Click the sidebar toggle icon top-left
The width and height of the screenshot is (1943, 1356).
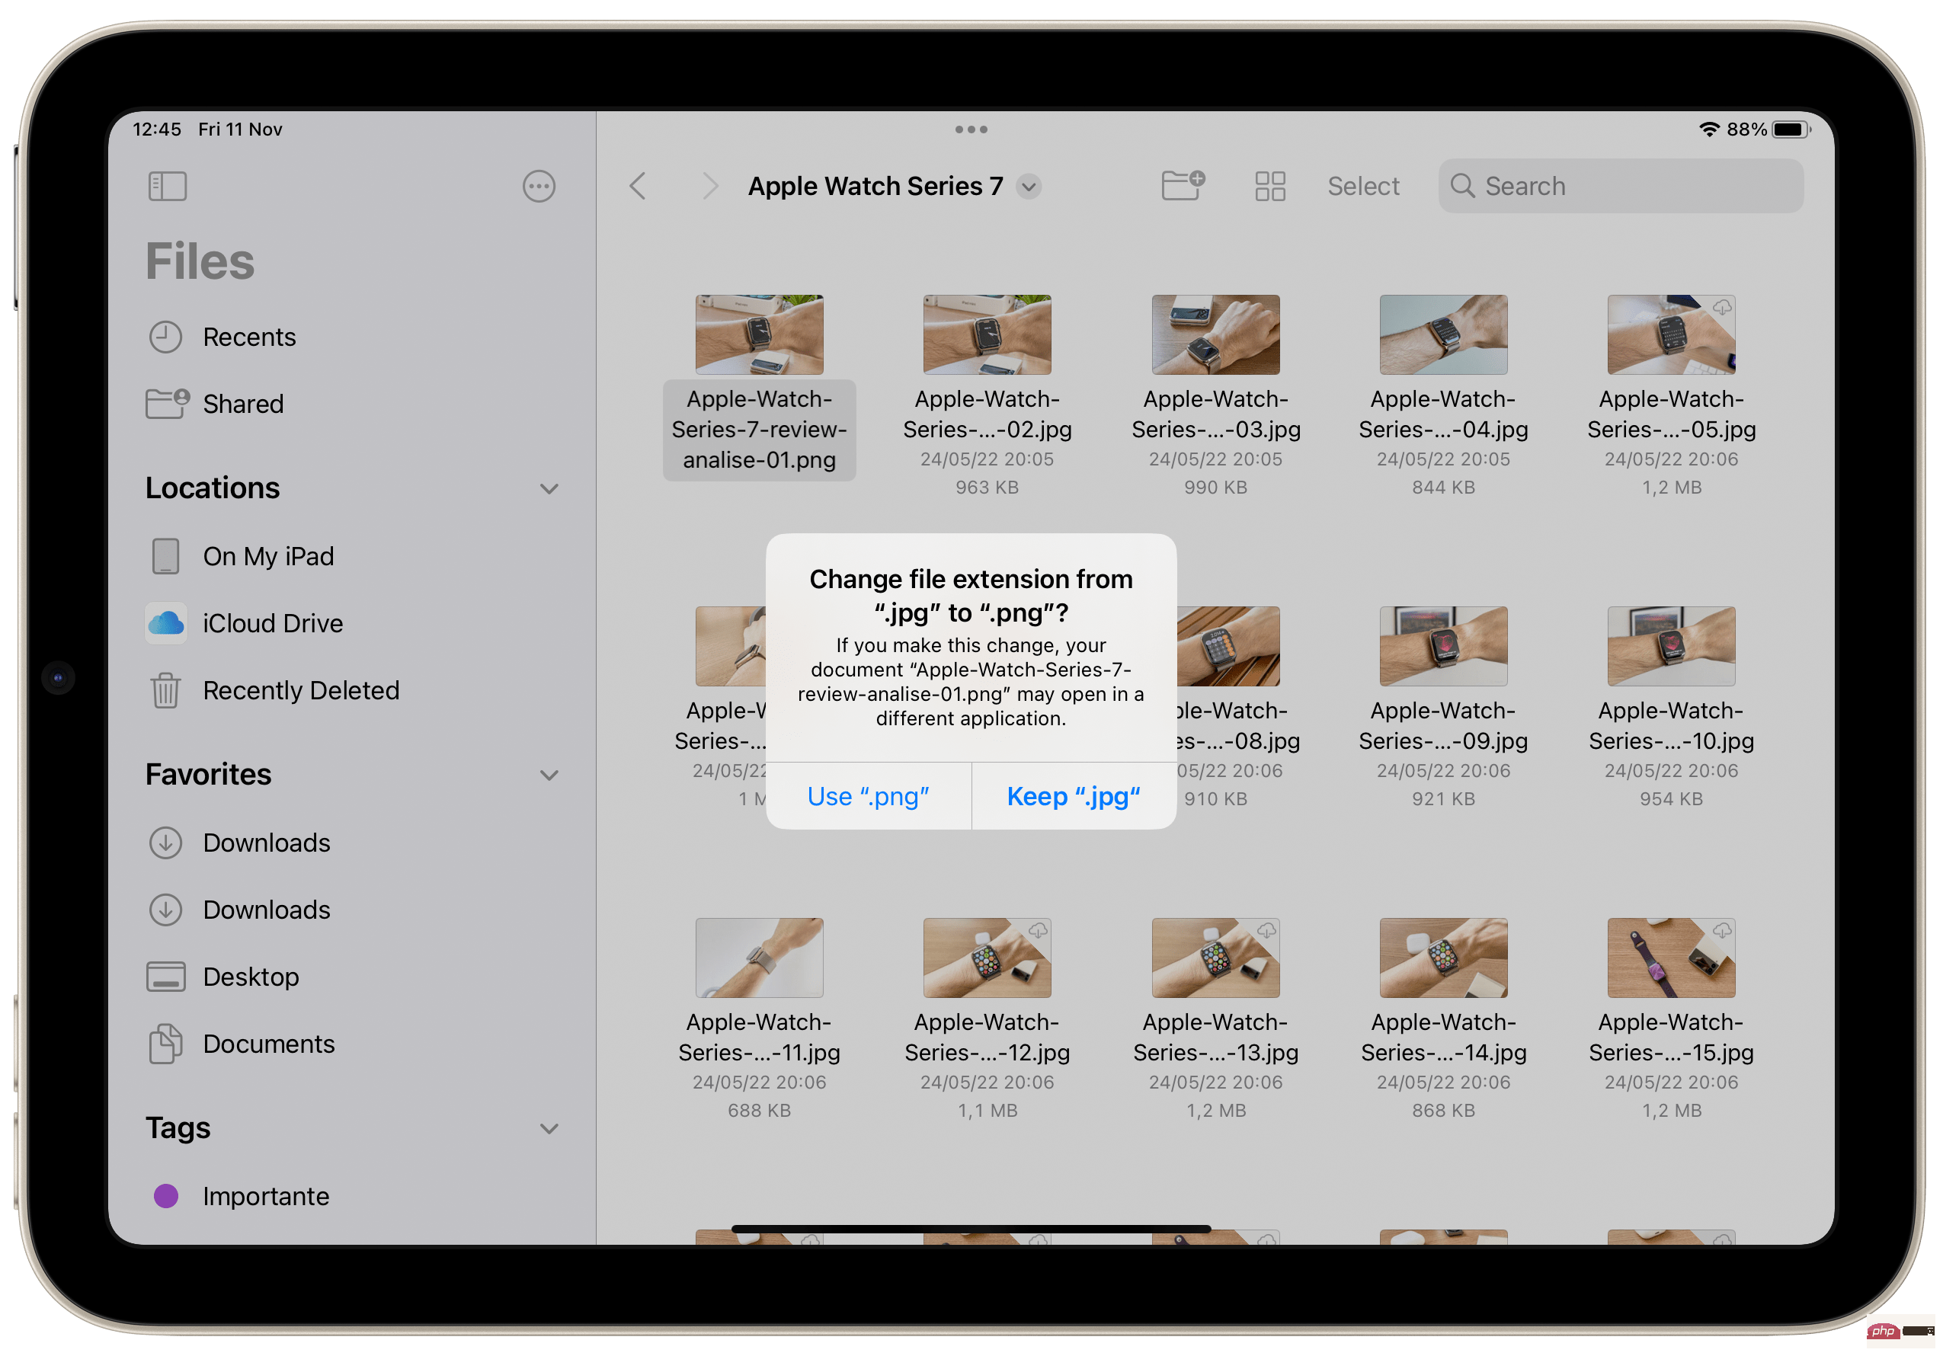167,186
